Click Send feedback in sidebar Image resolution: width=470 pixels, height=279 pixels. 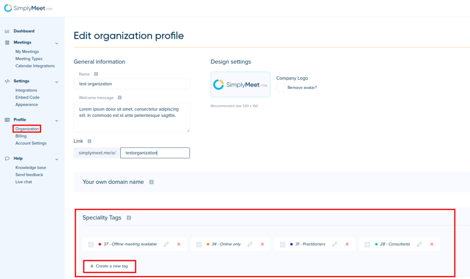(29, 175)
